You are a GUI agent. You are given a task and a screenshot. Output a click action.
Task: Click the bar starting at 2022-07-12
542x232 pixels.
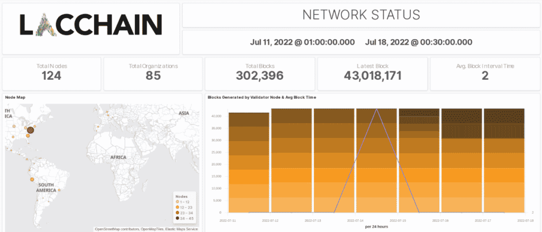(x=292, y=160)
